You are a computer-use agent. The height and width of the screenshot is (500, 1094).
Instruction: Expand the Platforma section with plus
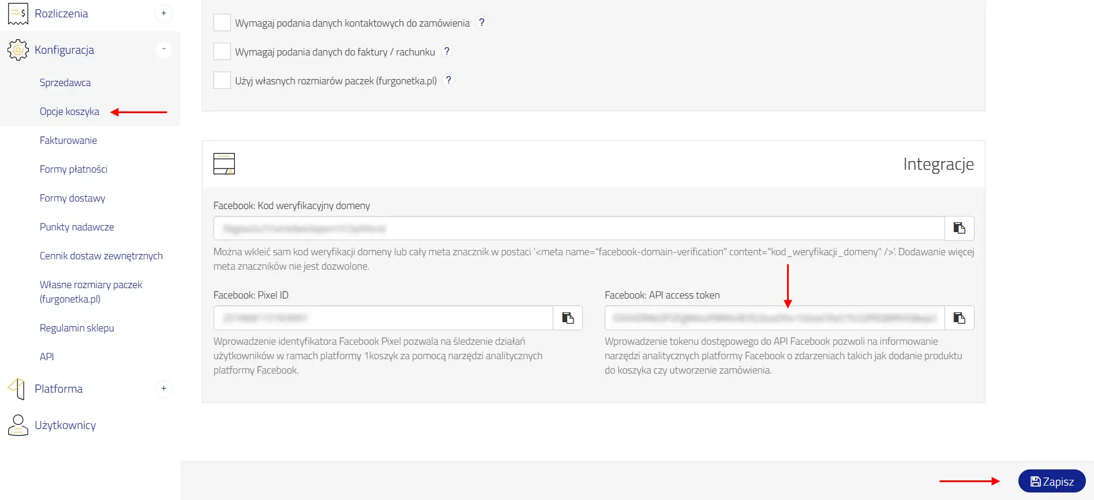164,389
